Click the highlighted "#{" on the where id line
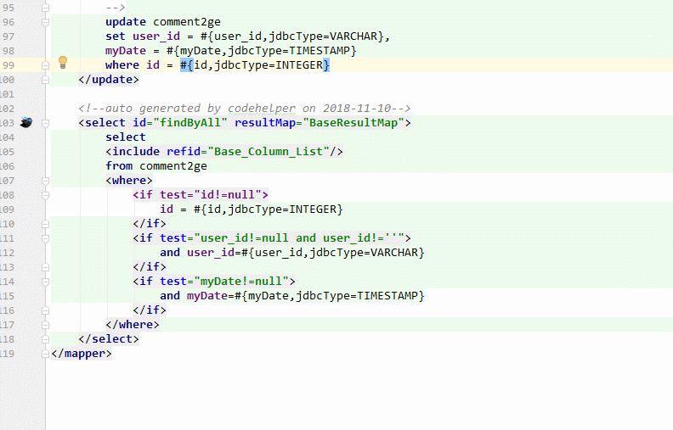 (187, 65)
